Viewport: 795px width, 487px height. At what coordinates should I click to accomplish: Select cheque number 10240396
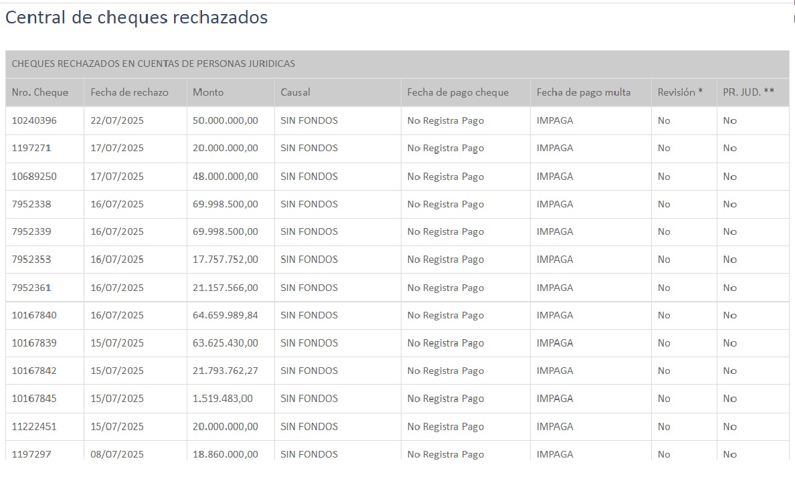(34, 120)
